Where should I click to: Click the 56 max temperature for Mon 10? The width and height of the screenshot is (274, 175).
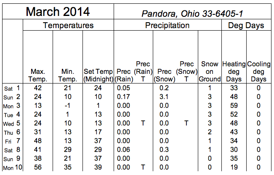coord(38,167)
